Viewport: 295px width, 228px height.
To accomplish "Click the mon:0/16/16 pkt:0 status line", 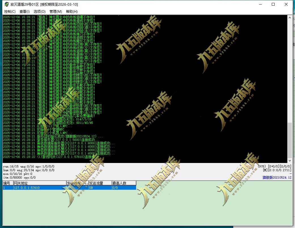I will point(18,174).
